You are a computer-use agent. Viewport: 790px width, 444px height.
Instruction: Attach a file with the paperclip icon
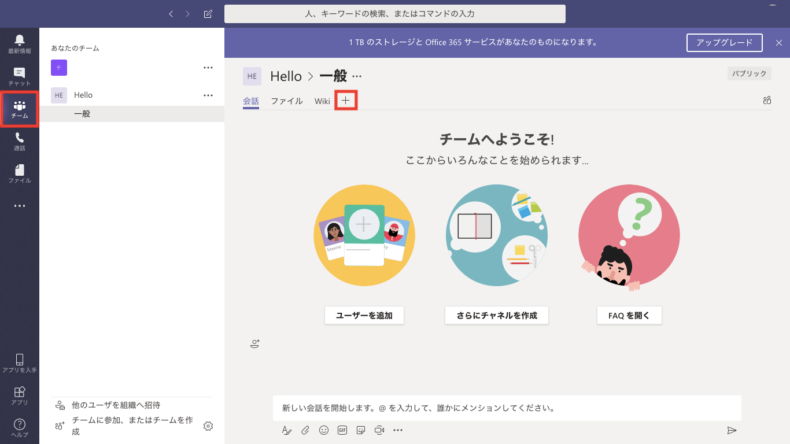(305, 430)
